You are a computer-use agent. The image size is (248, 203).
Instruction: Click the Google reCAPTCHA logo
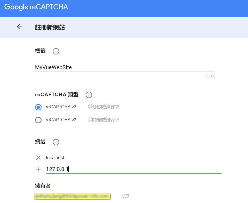(36, 7)
